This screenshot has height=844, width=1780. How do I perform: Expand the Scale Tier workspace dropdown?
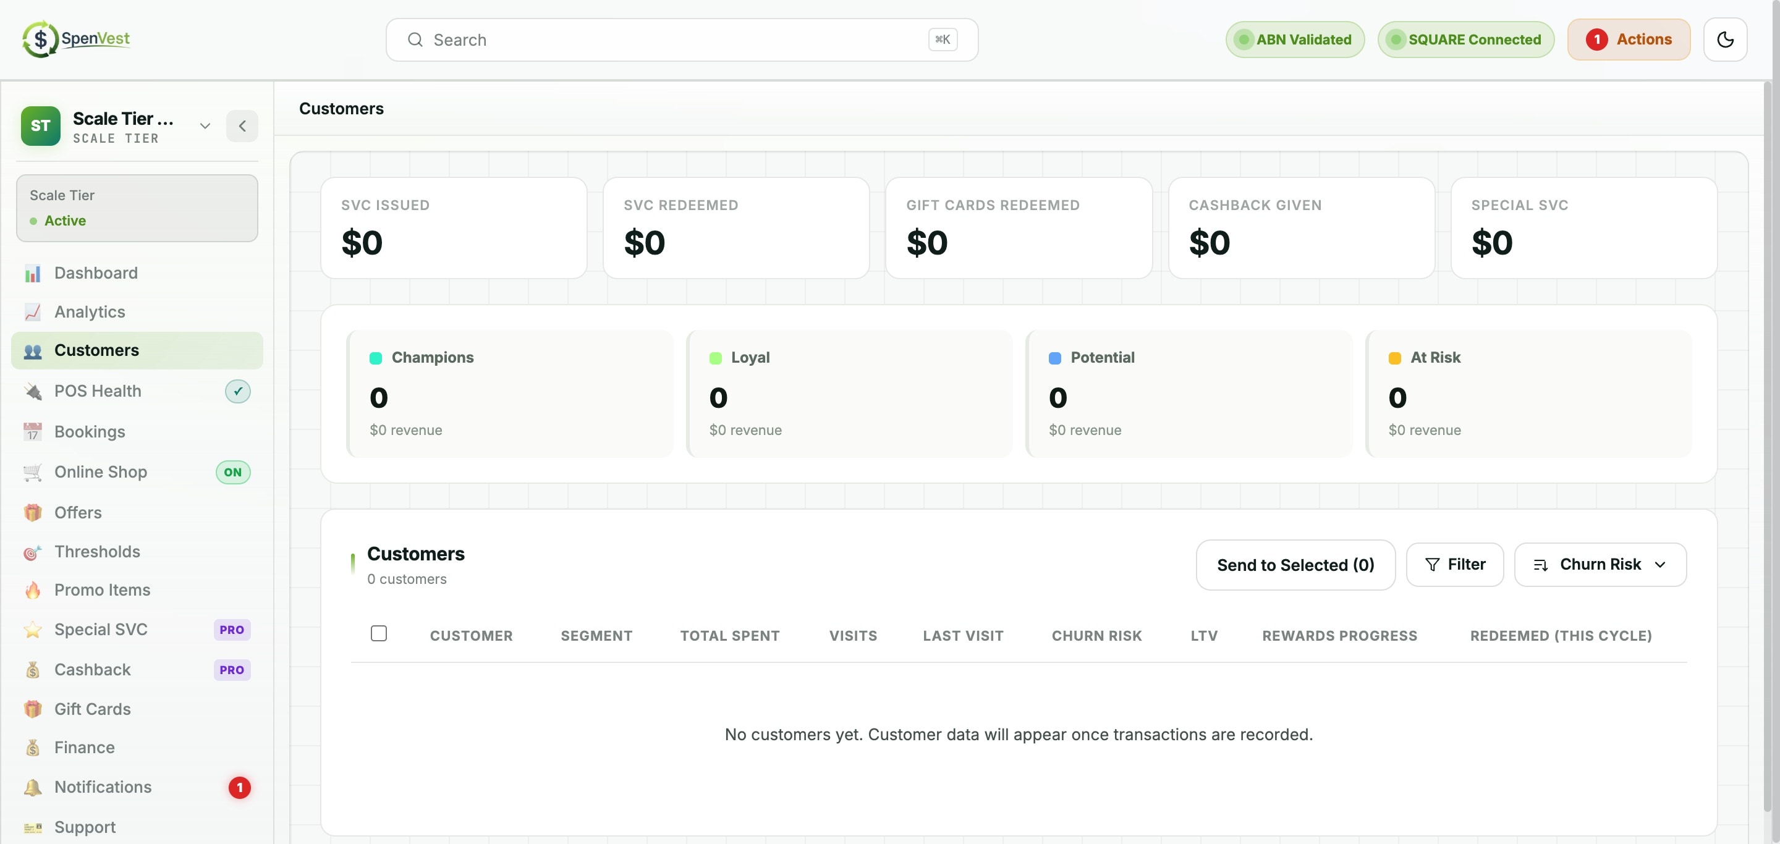coord(205,125)
